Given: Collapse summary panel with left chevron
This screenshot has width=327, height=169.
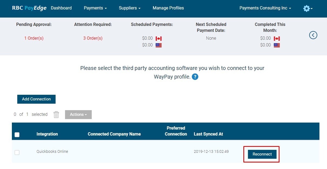Looking at the screenshot, I should 313,35.
